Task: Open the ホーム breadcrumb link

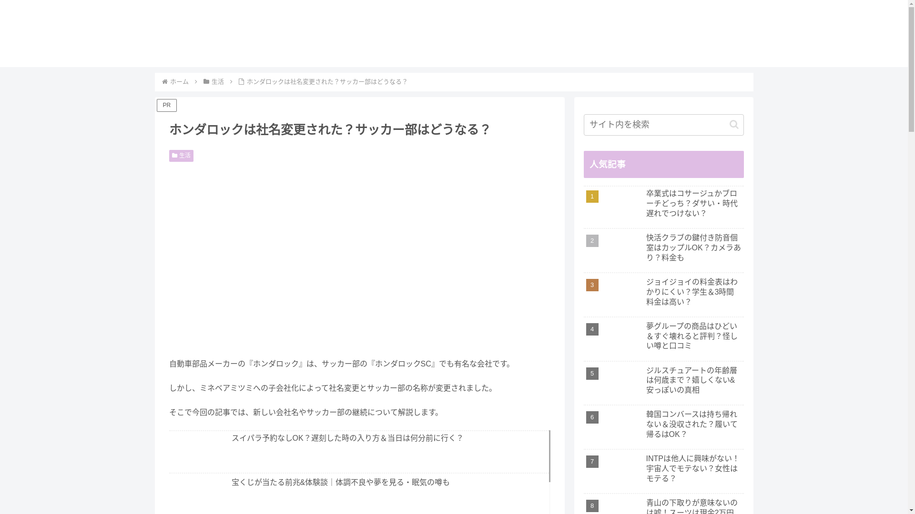Action: tap(179, 82)
